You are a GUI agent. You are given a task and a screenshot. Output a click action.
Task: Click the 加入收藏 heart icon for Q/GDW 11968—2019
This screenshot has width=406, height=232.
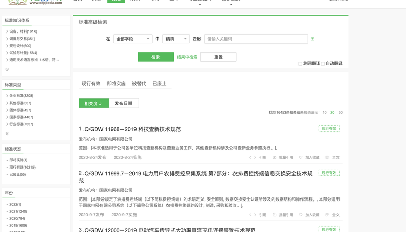pos(300,157)
